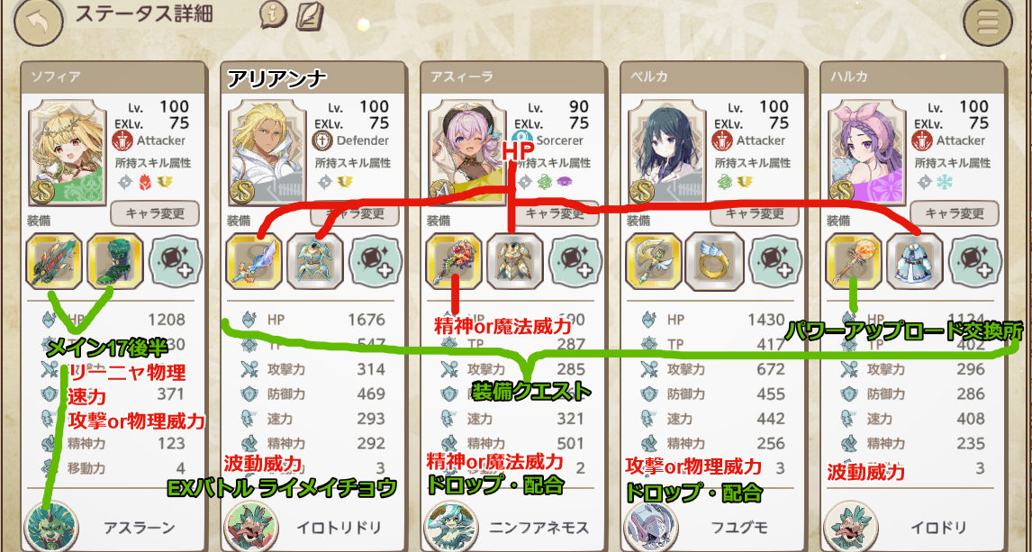Add equipment in ハルカ's empty slot
This screenshot has height=552, width=1032.
pyautogui.click(x=976, y=261)
